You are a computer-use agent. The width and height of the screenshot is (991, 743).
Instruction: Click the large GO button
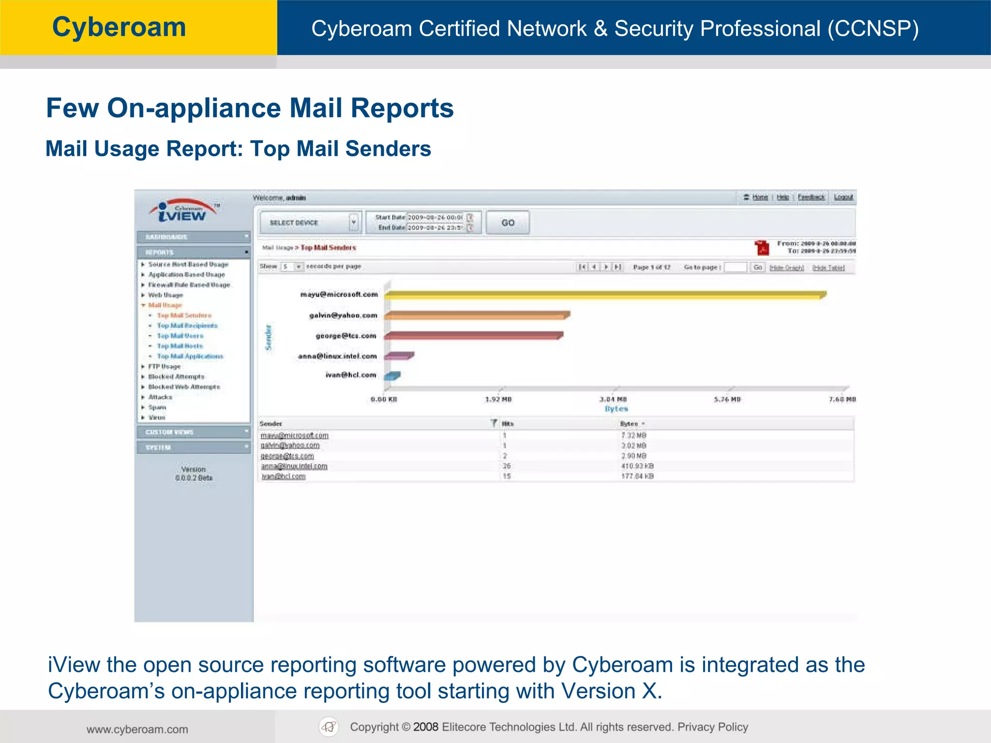coord(508,223)
